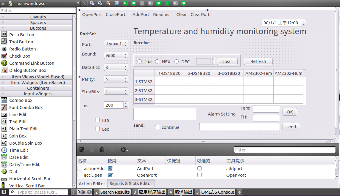Viewport: 340px width, 196px height.
Task: Click the OpenPort toolbar action
Action: coord(92,15)
